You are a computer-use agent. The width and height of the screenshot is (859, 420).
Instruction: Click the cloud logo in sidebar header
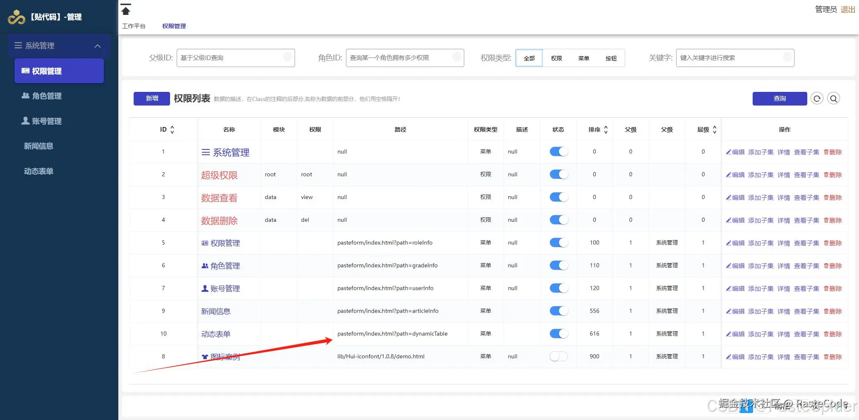(x=17, y=17)
